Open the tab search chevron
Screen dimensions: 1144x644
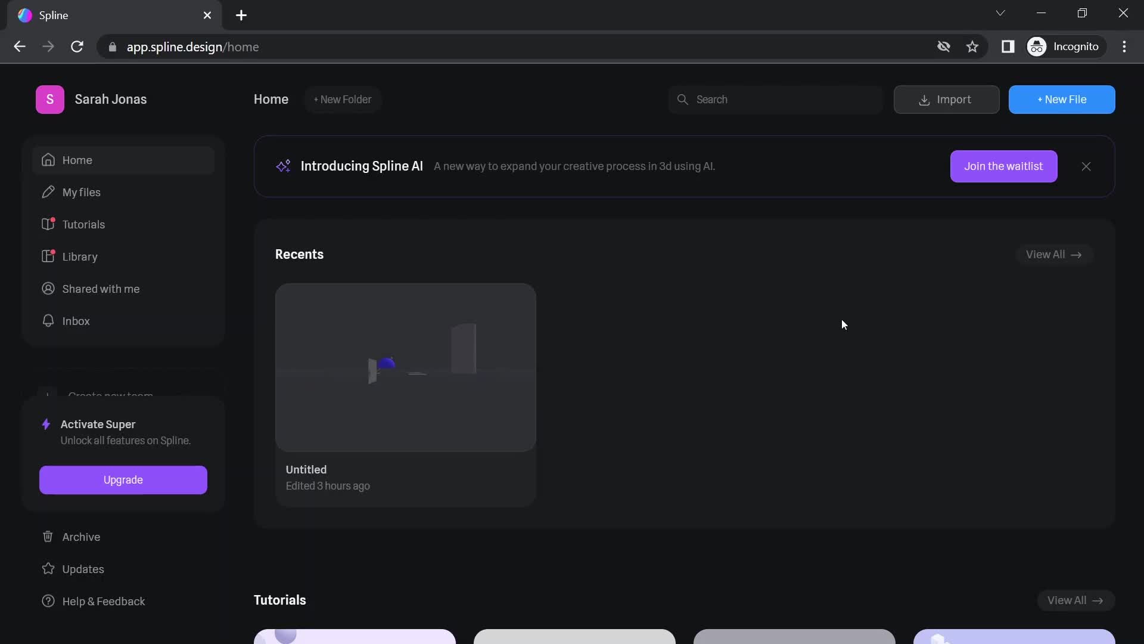(1000, 13)
